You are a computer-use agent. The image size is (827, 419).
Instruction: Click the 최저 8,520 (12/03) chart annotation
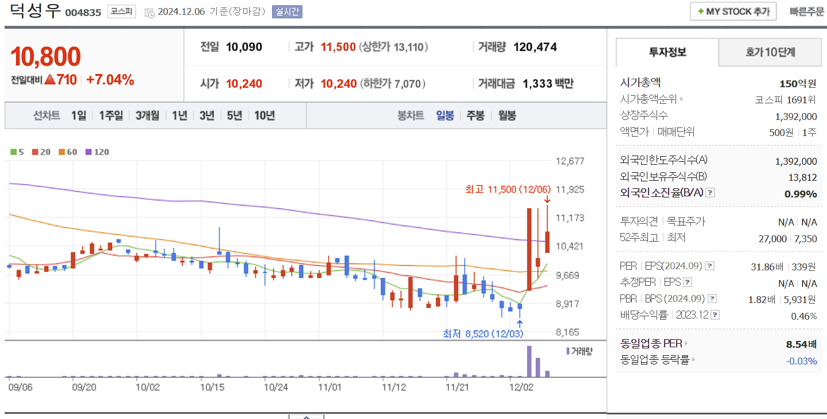pyautogui.click(x=482, y=332)
